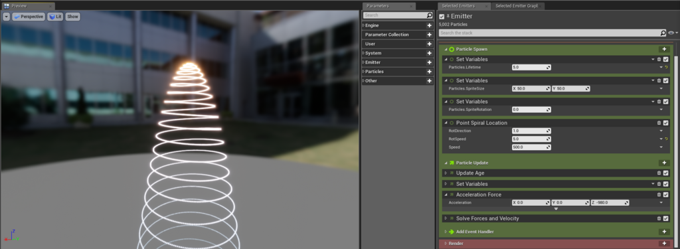Add a Particles parameter with its plus icon

pyautogui.click(x=430, y=72)
